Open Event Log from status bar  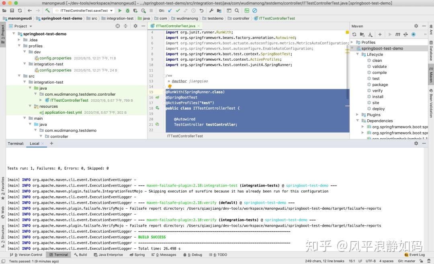pyautogui.click(x=414, y=255)
